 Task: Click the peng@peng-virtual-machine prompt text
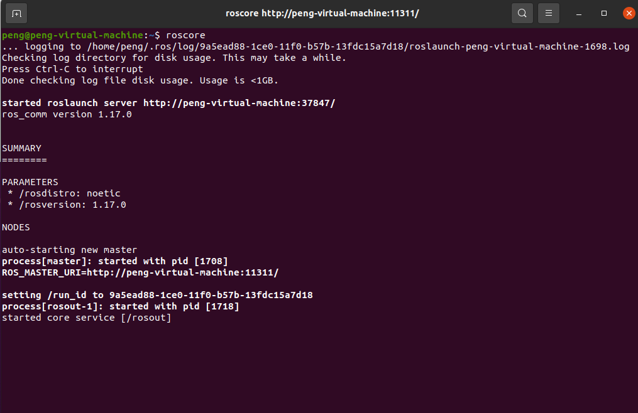[x=73, y=35]
